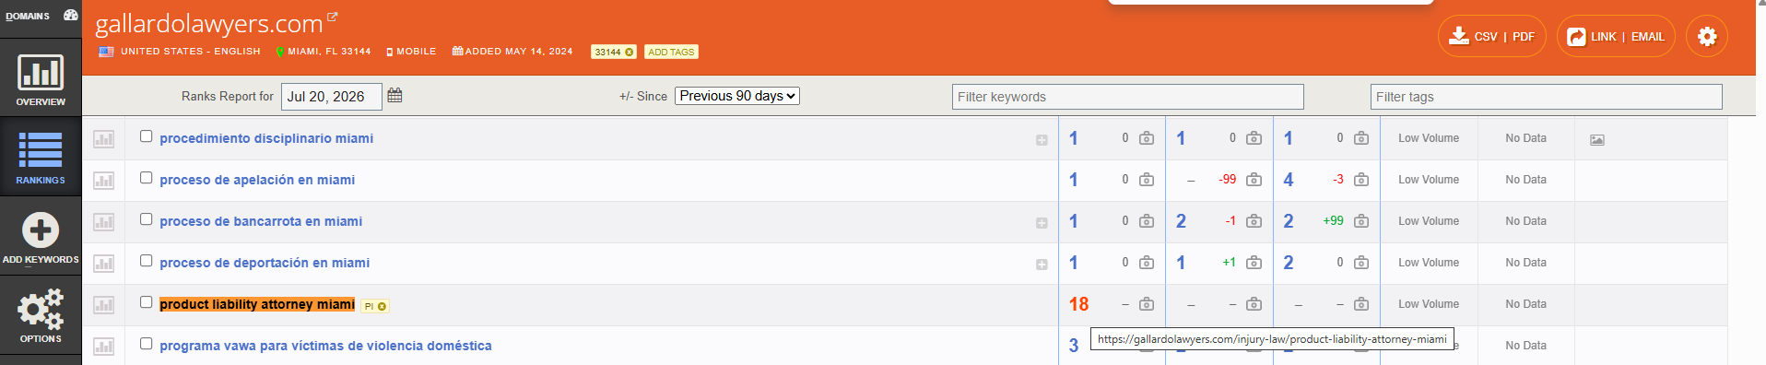
Task: Open keyword programa vawa para víctimas de violencia doméstica
Action: point(325,346)
